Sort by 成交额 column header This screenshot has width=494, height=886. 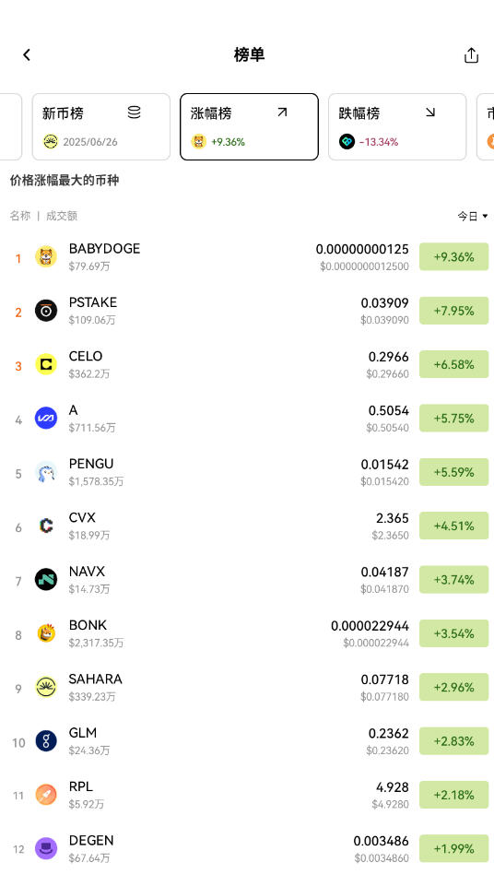click(62, 216)
